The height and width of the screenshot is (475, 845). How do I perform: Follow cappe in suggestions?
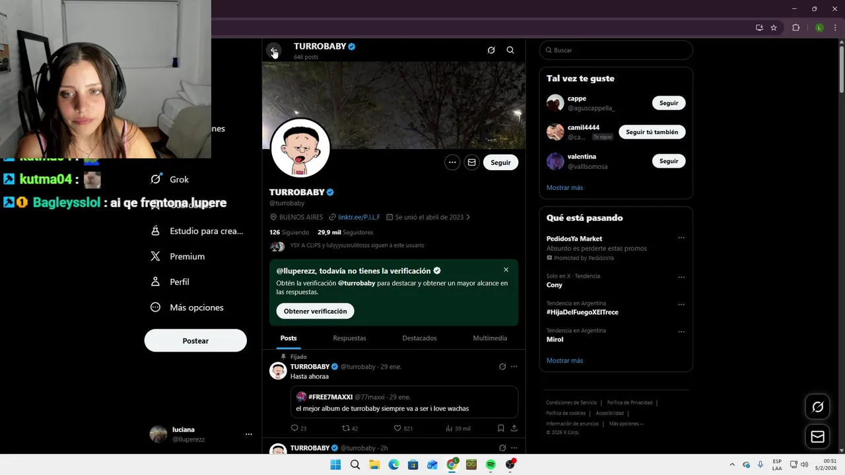(x=669, y=103)
